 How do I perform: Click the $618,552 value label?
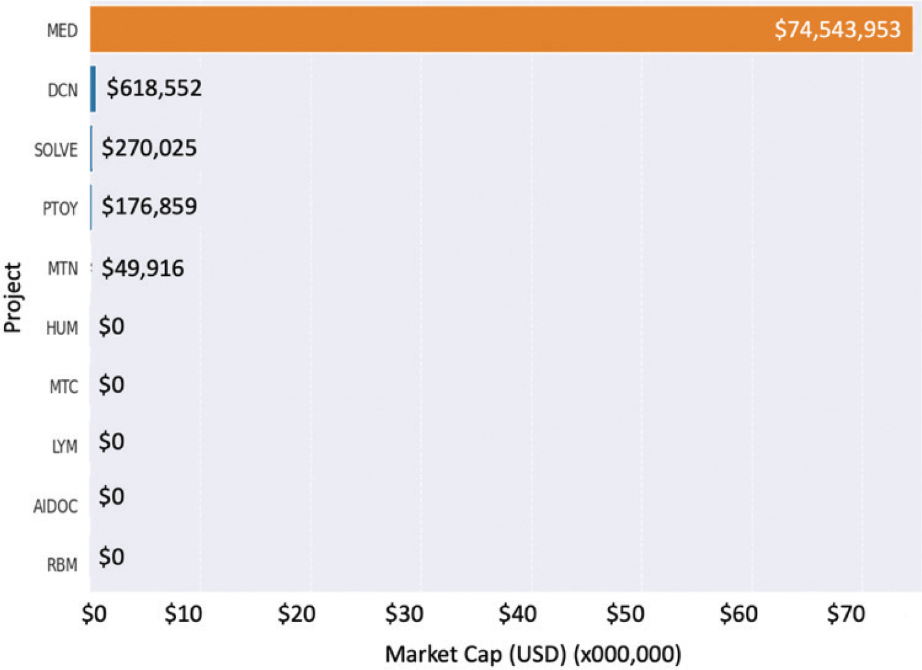click(154, 88)
